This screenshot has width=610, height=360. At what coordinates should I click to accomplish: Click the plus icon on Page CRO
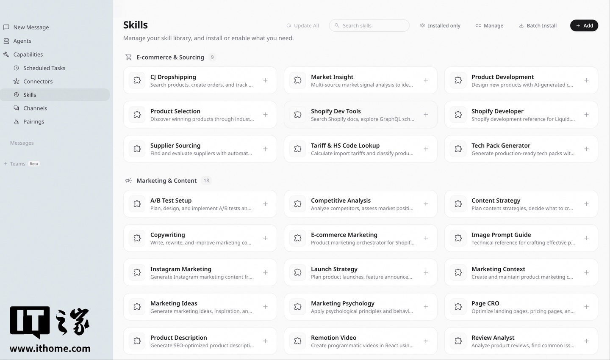(x=586, y=307)
